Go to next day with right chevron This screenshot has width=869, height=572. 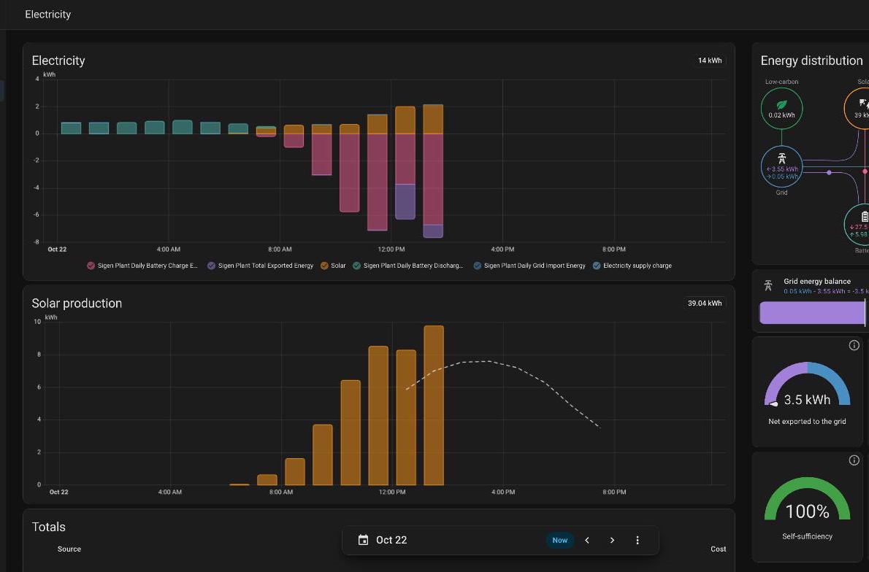(612, 541)
